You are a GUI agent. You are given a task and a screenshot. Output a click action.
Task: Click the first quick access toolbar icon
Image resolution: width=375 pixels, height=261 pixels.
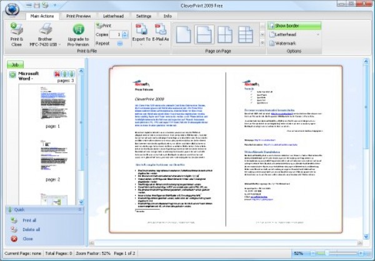(29, 5)
